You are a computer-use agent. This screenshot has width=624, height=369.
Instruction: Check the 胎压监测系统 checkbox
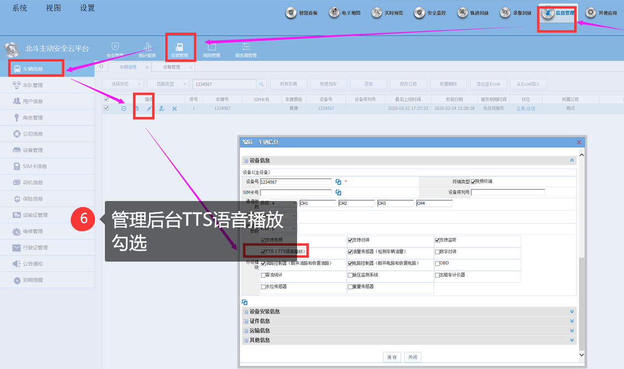(351, 275)
